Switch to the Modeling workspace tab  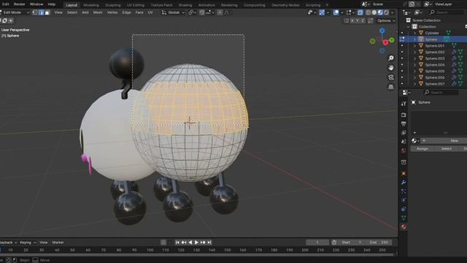click(91, 5)
